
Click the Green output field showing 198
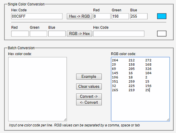pyautogui.click(x=120, y=16)
